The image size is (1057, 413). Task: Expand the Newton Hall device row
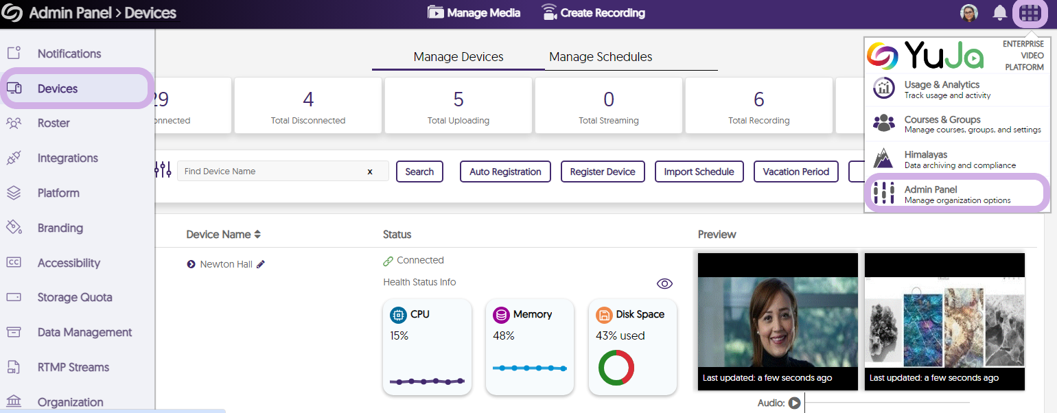[191, 264]
